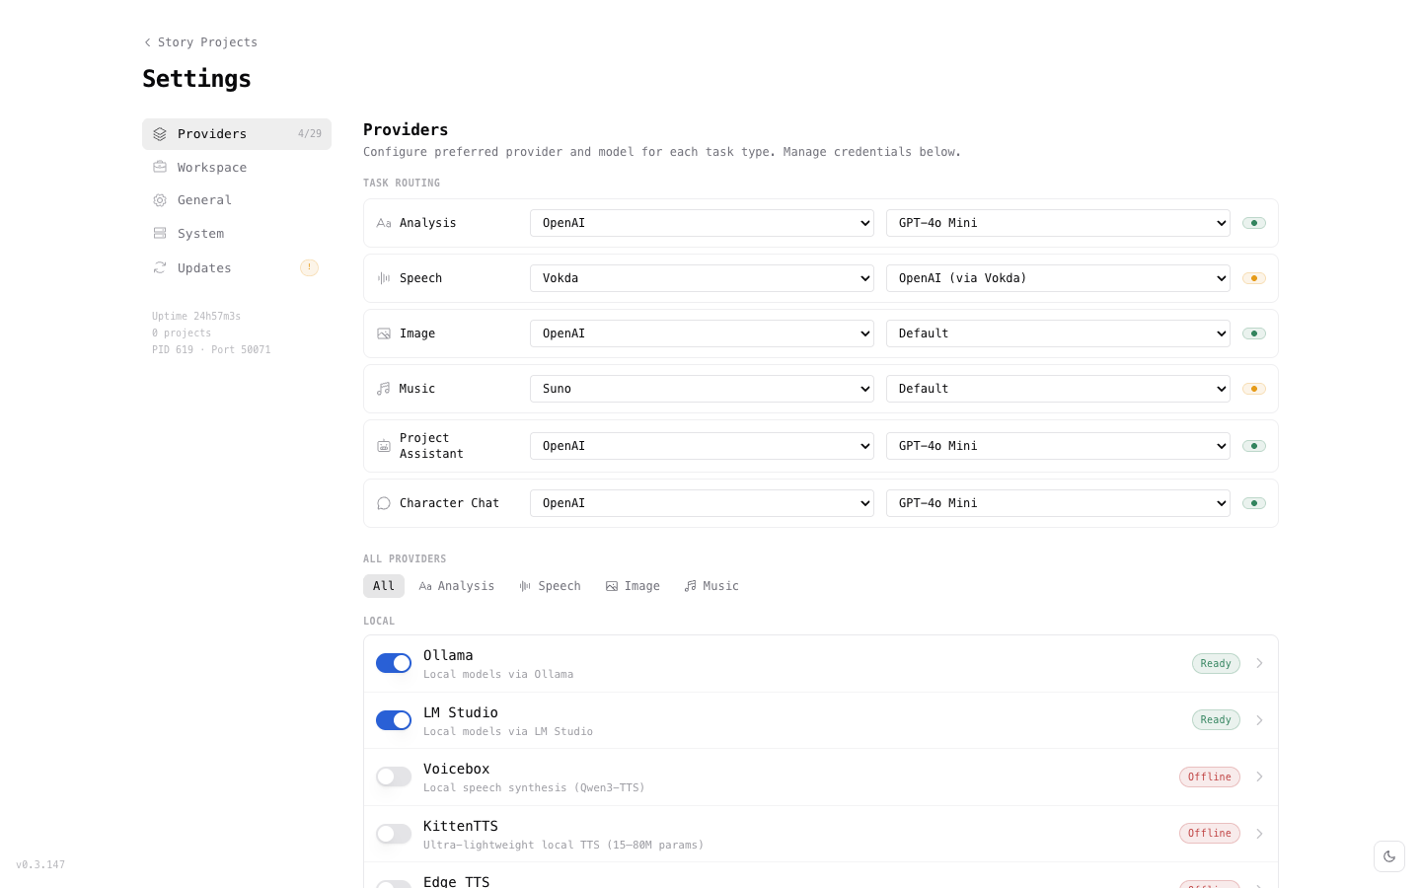The image size is (1421, 888).
Task: Click the Speech waveform icon in Task Routing
Action: pyautogui.click(x=383, y=278)
